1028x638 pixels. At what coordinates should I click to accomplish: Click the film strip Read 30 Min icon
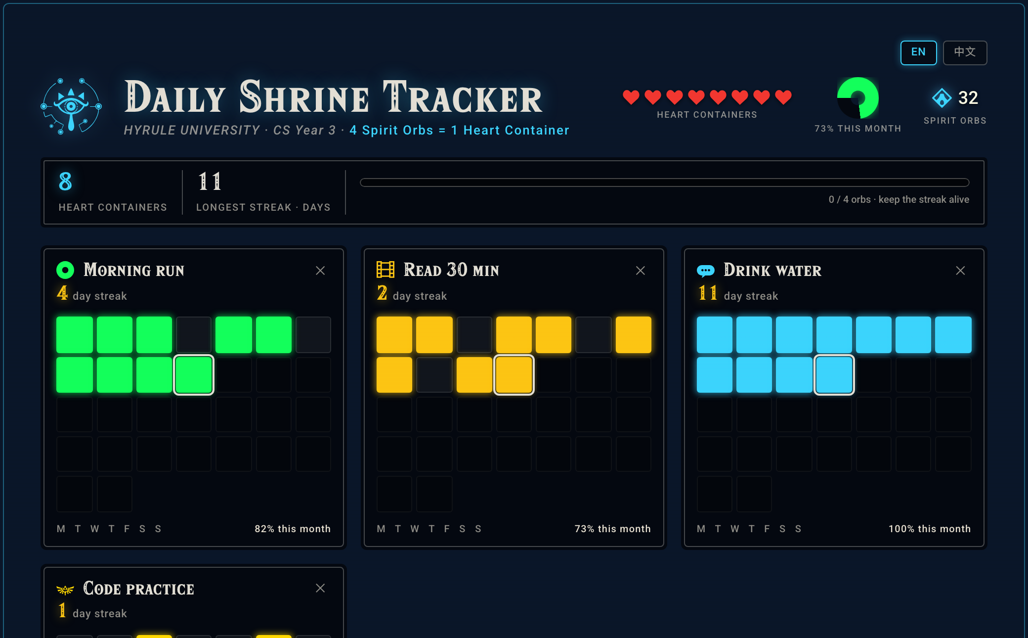point(385,270)
